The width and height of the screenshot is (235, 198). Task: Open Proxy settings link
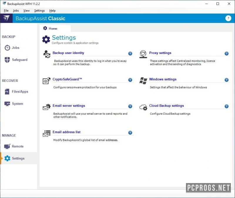[160, 53]
